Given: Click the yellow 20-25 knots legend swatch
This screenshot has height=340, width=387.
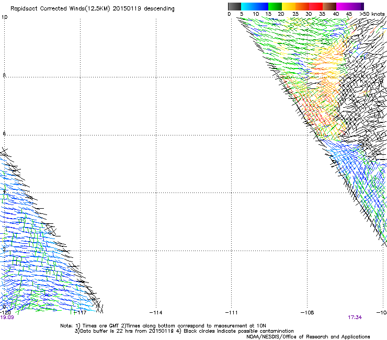Looking at the screenshot, I should [289, 6].
